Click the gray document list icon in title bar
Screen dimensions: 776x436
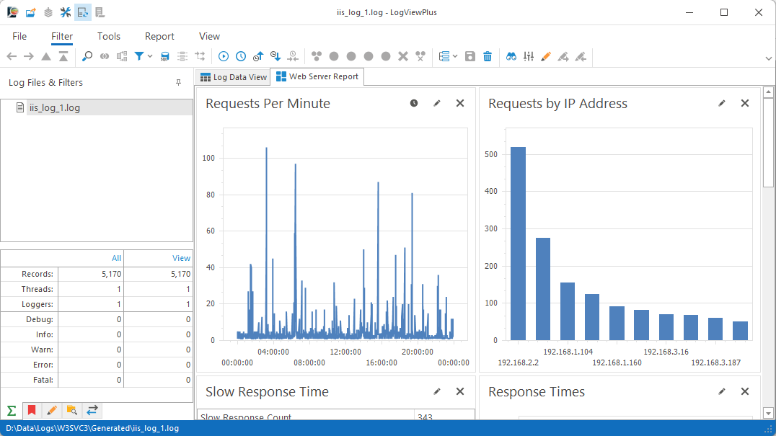tap(100, 12)
